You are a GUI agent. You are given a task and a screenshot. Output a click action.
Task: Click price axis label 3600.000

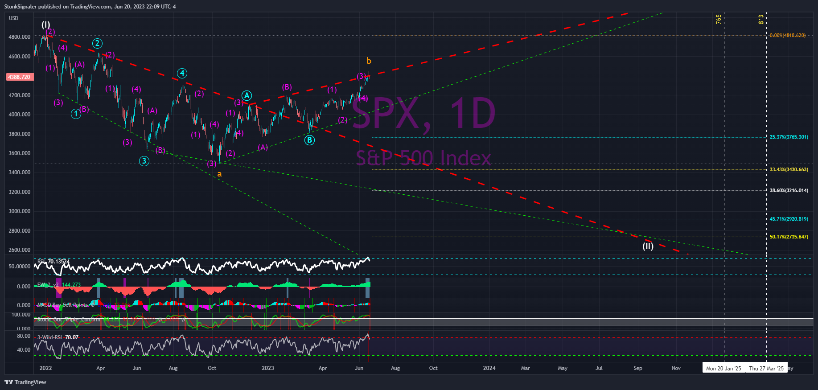pos(19,153)
